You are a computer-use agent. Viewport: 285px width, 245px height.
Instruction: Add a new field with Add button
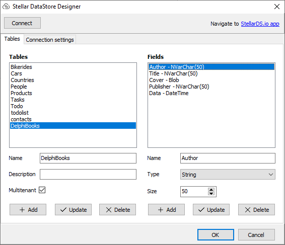pyautogui.click(x=166, y=210)
